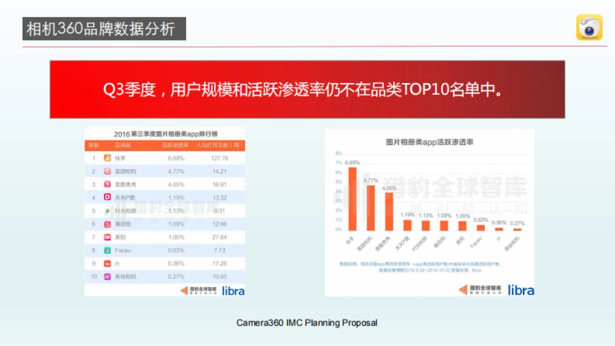Click the Camera360 IMC Planning Proposal footer text

click(x=307, y=323)
